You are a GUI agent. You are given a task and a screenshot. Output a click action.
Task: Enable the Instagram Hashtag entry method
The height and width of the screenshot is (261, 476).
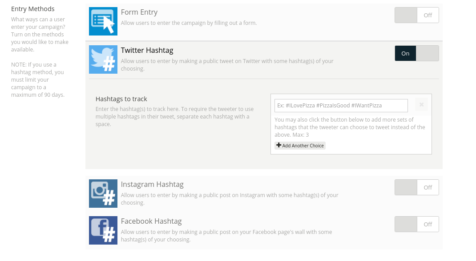[416, 187]
